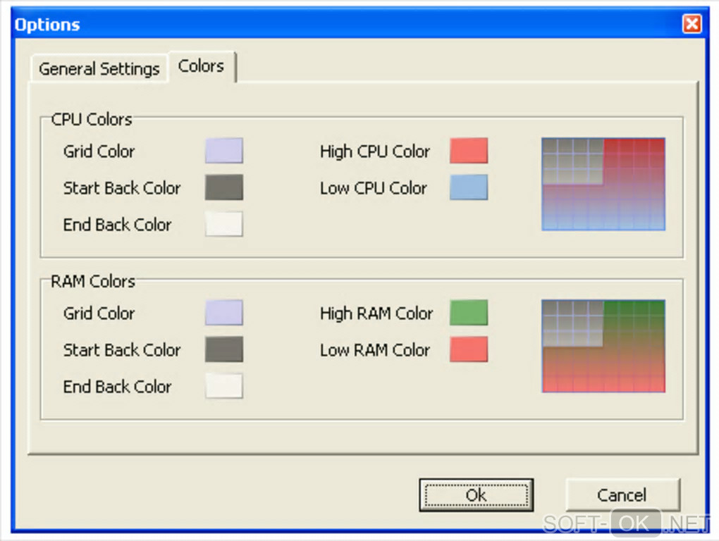Select the Low RAM Color swatch
Screen dimensions: 719x541
pos(469,349)
